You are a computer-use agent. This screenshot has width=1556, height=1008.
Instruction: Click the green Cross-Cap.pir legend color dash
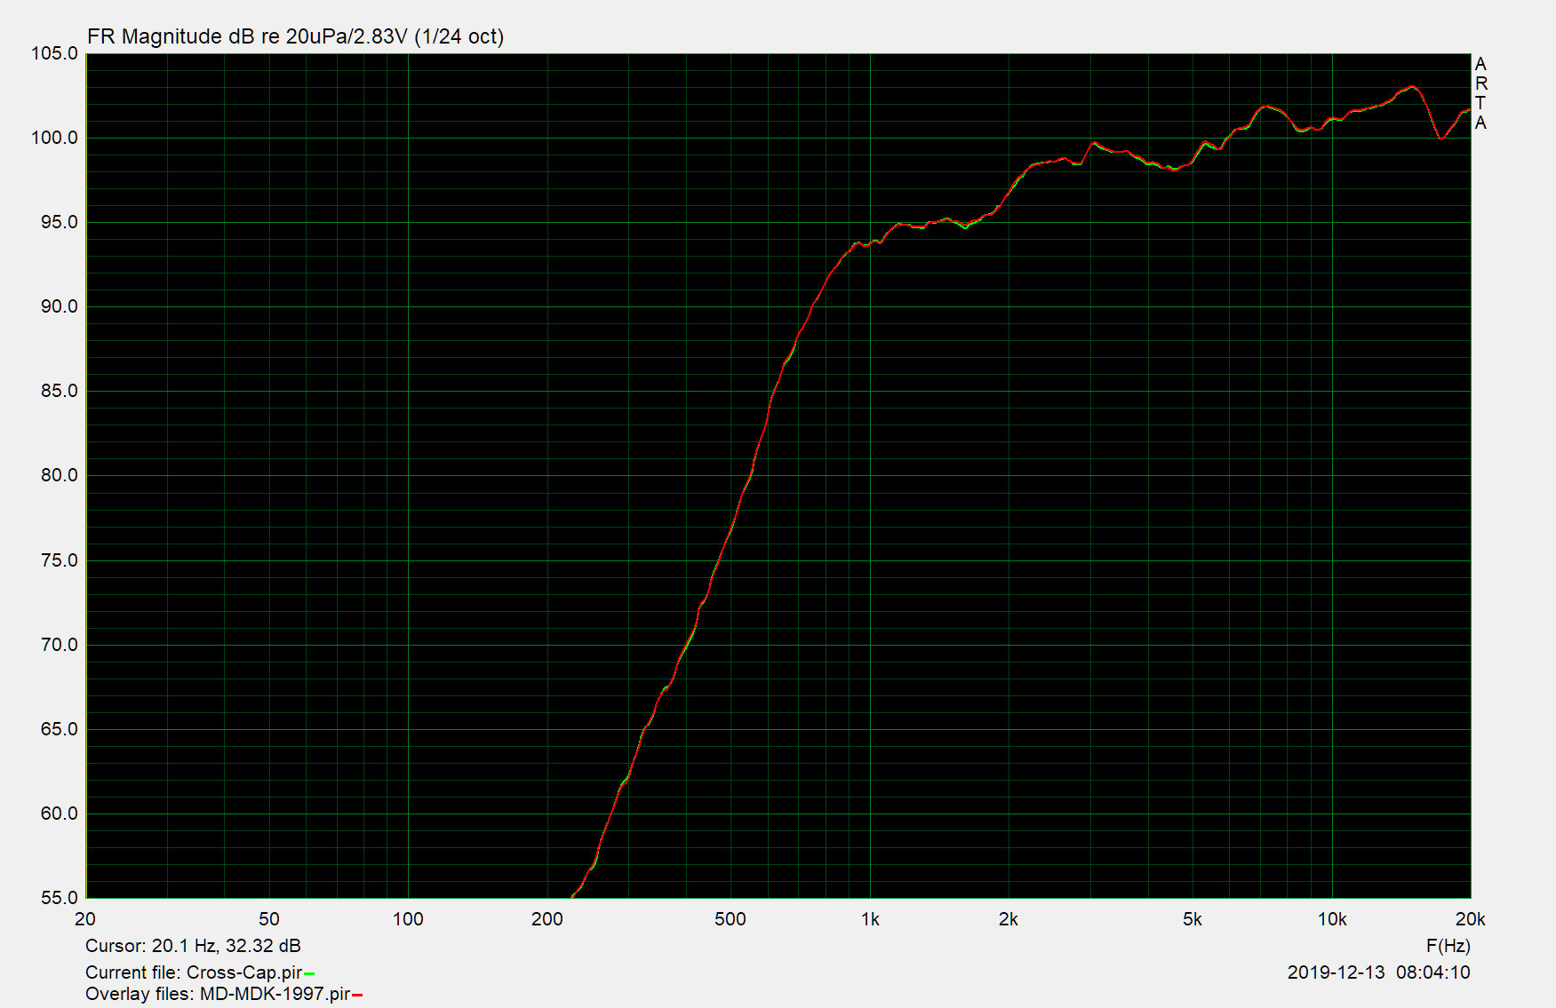point(309,974)
